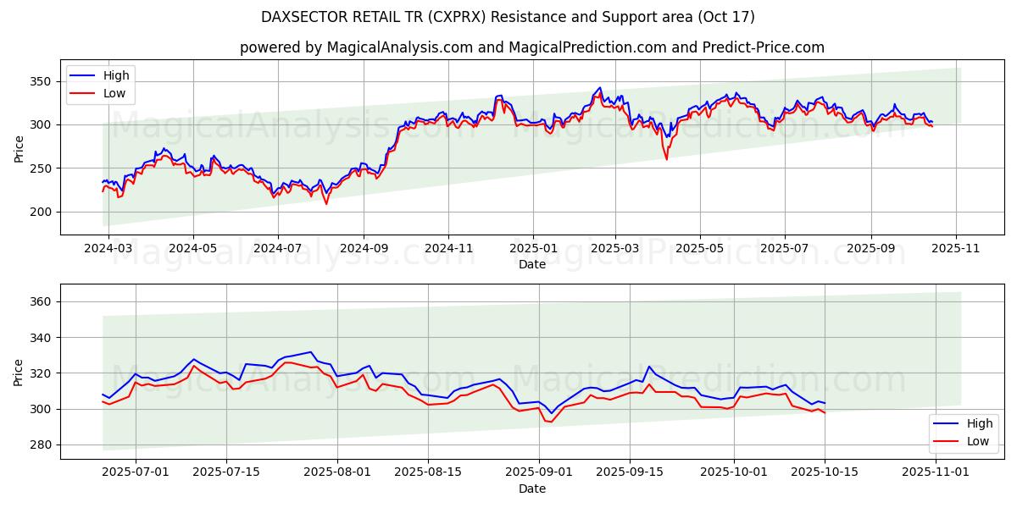This screenshot has width=1017, height=508.
Task: Click the chart title mentioning DAXSECTOR RETAIL TR
Action: click(x=508, y=17)
